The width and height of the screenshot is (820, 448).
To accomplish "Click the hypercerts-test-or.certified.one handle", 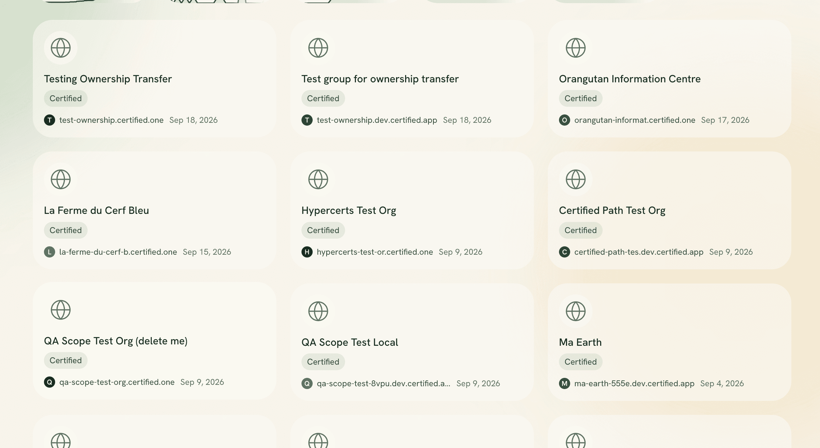I will 375,252.
